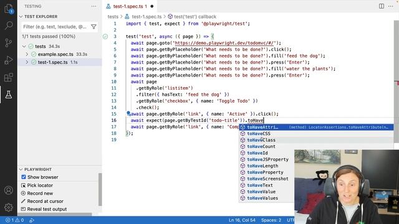
Task: Toggle the Show browser checkbox
Action: 24,177
